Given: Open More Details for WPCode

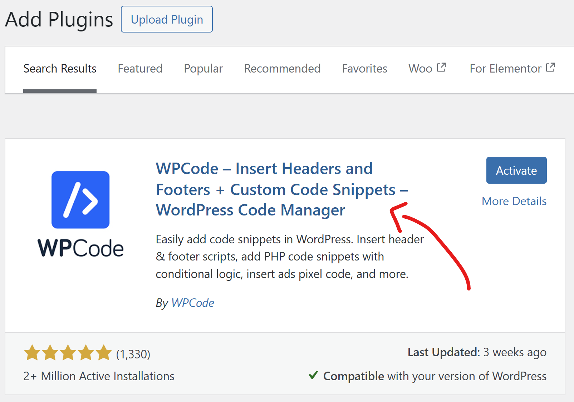Looking at the screenshot, I should click(x=514, y=201).
